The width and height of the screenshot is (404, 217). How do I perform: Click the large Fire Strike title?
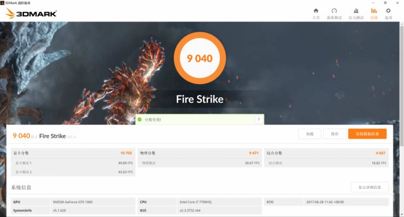click(x=200, y=99)
